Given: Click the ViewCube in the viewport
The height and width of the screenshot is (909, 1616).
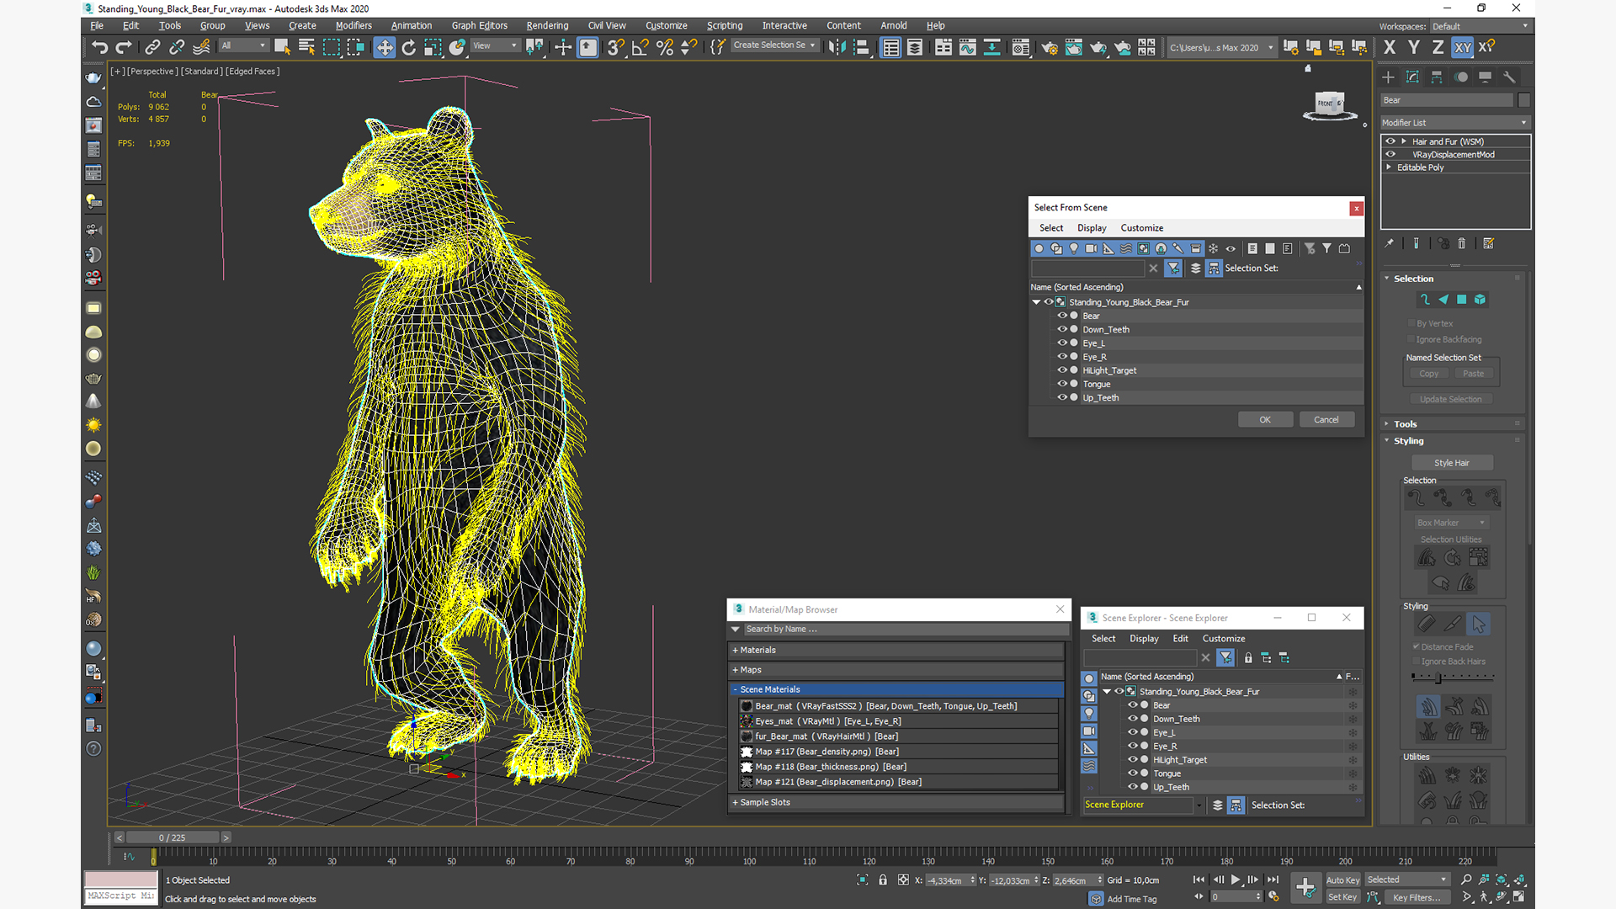Looking at the screenshot, I should click(x=1330, y=105).
